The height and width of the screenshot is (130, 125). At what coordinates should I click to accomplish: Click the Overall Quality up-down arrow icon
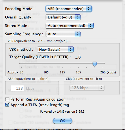pos(77,17)
